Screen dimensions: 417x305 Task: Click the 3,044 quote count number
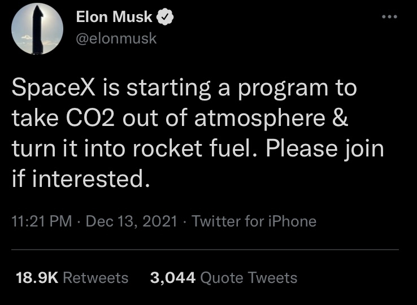(173, 277)
